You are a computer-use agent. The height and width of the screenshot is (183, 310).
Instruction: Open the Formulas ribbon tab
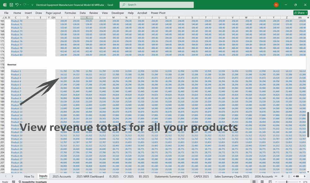point(70,13)
